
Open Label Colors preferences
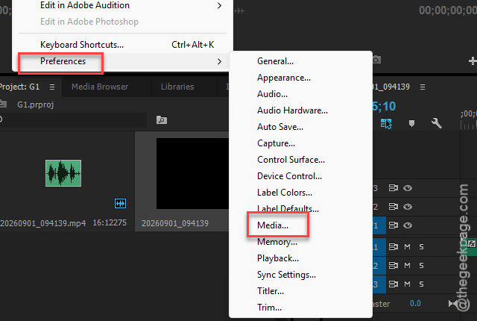pos(285,193)
